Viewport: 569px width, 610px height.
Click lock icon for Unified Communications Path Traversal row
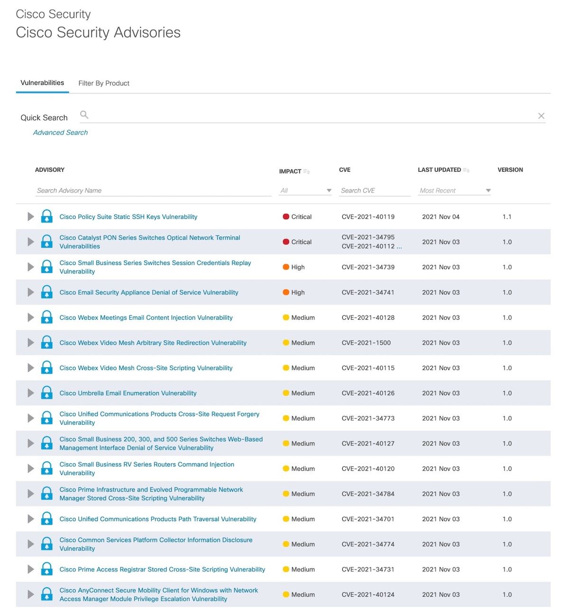pyautogui.click(x=46, y=518)
